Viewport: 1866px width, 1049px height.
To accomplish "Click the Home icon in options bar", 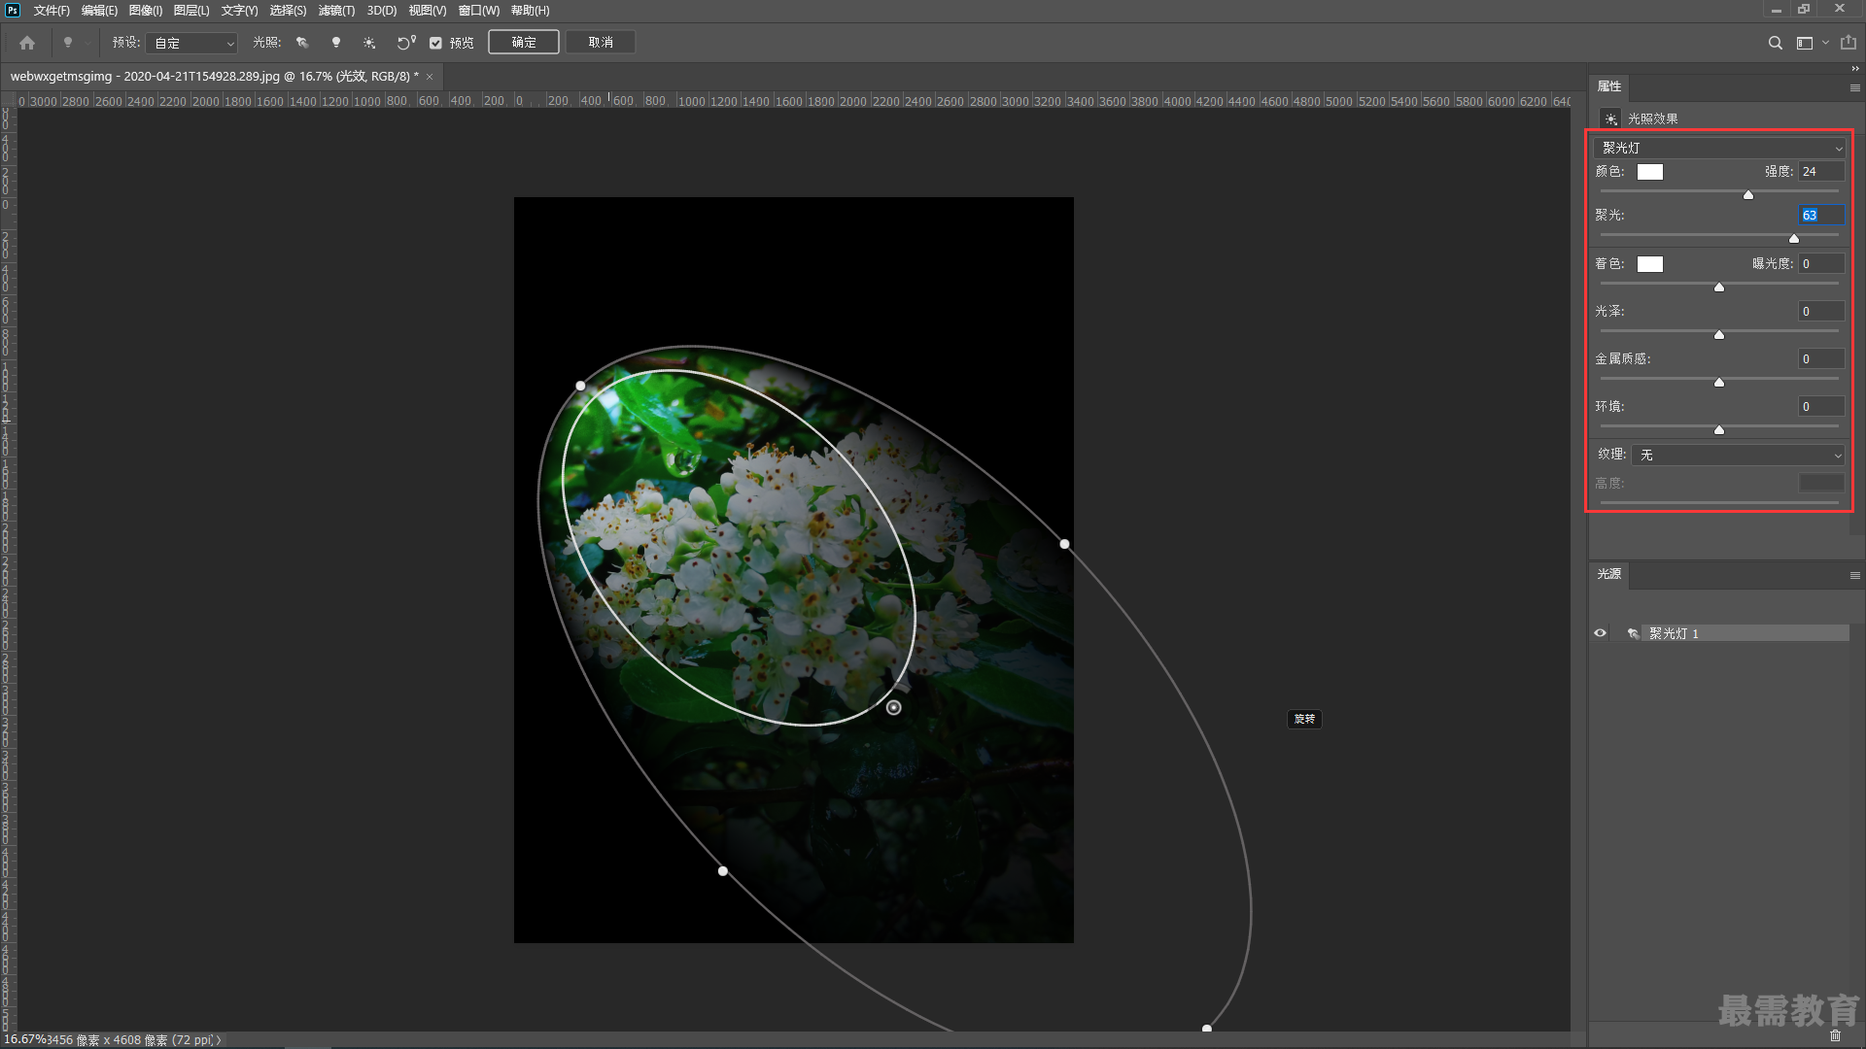I will pos(27,43).
